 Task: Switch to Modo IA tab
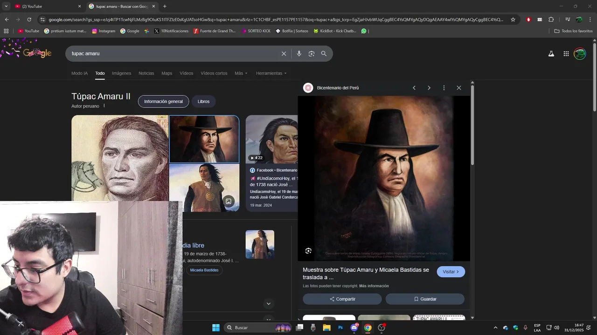(x=79, y=74)
